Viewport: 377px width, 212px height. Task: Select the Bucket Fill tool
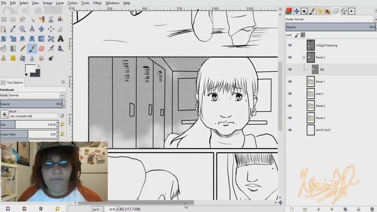click(4, 48)
